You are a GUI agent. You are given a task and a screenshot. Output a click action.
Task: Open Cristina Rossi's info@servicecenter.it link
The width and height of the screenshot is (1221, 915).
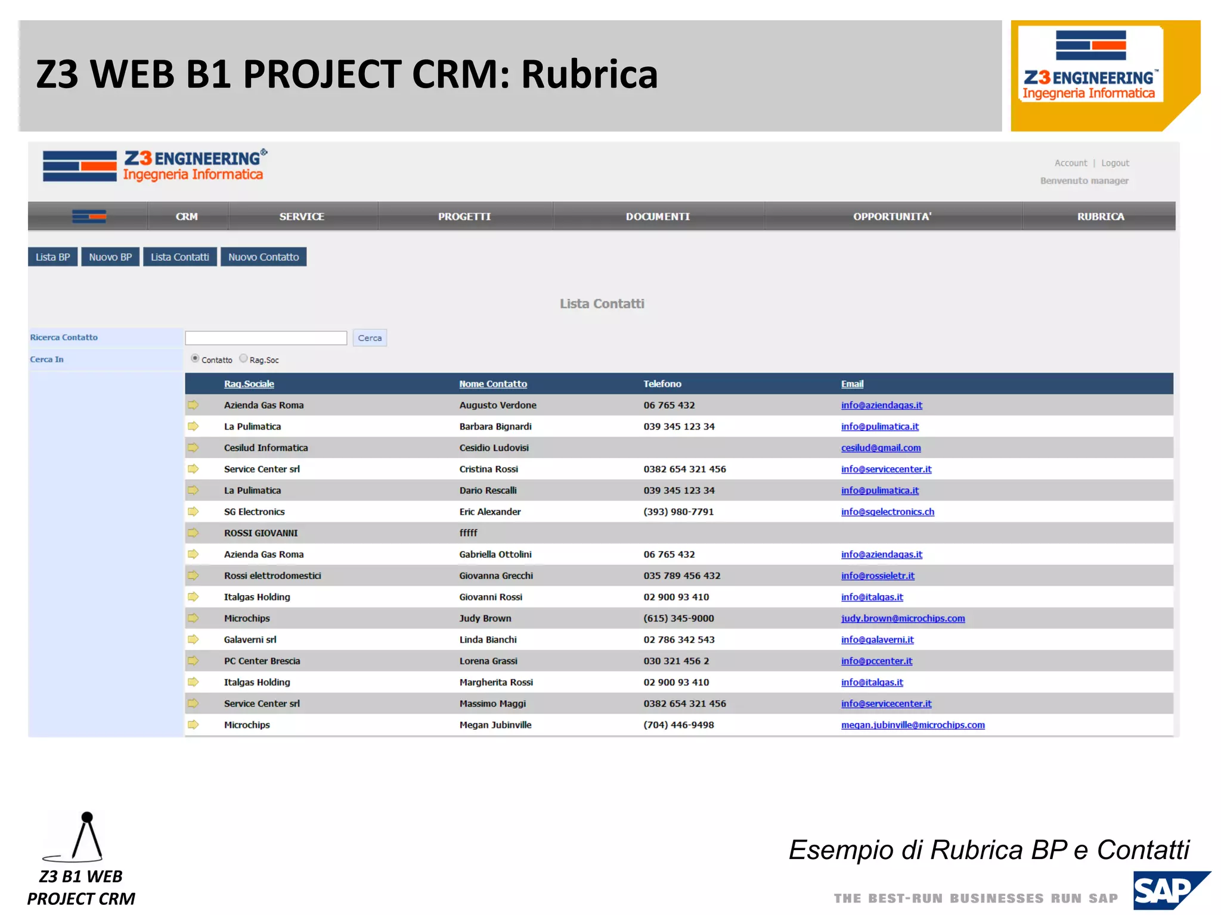[x=886, y=469]
